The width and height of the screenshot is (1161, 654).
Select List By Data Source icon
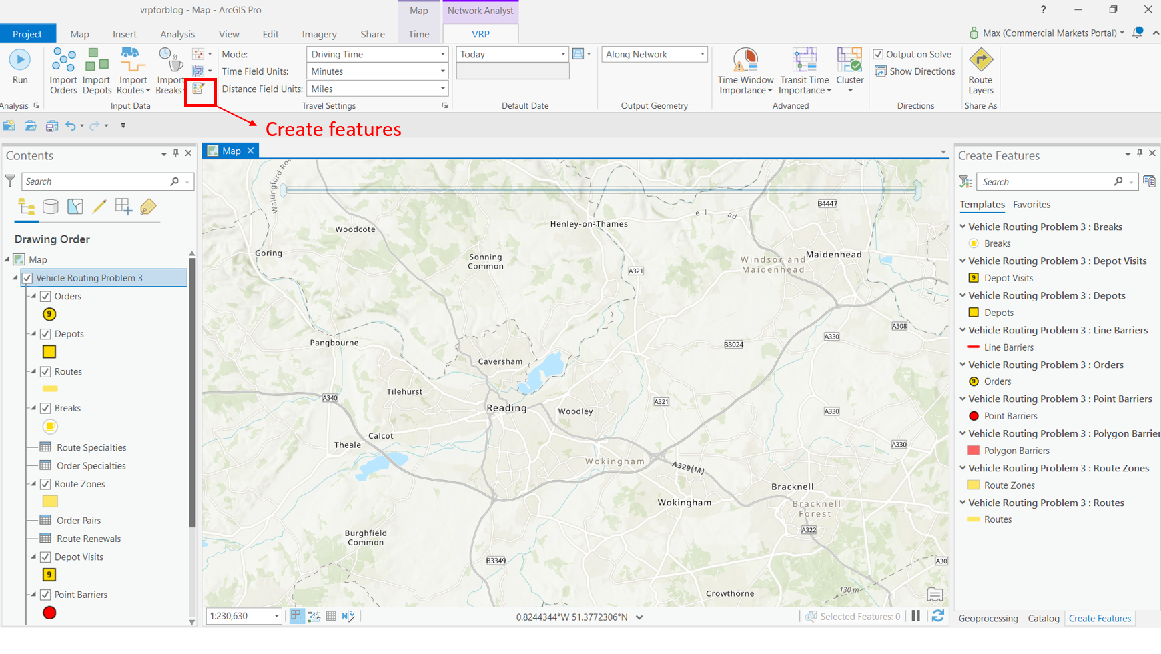coord(51,207)
